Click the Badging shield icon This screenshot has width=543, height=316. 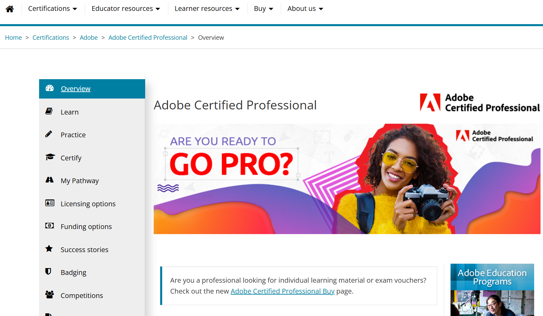(x=48, y=271)
